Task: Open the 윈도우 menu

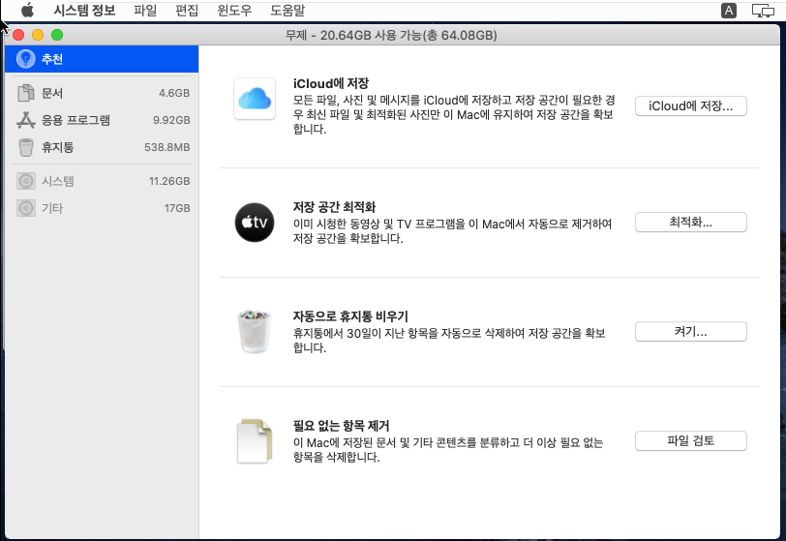Action: [235, 11]
